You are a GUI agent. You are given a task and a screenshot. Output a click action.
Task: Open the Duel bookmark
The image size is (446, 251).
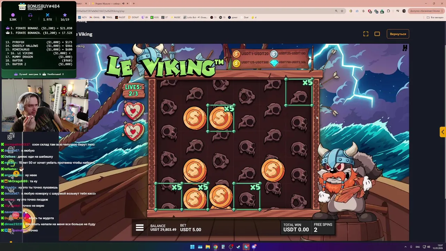[x=245, y=17]
